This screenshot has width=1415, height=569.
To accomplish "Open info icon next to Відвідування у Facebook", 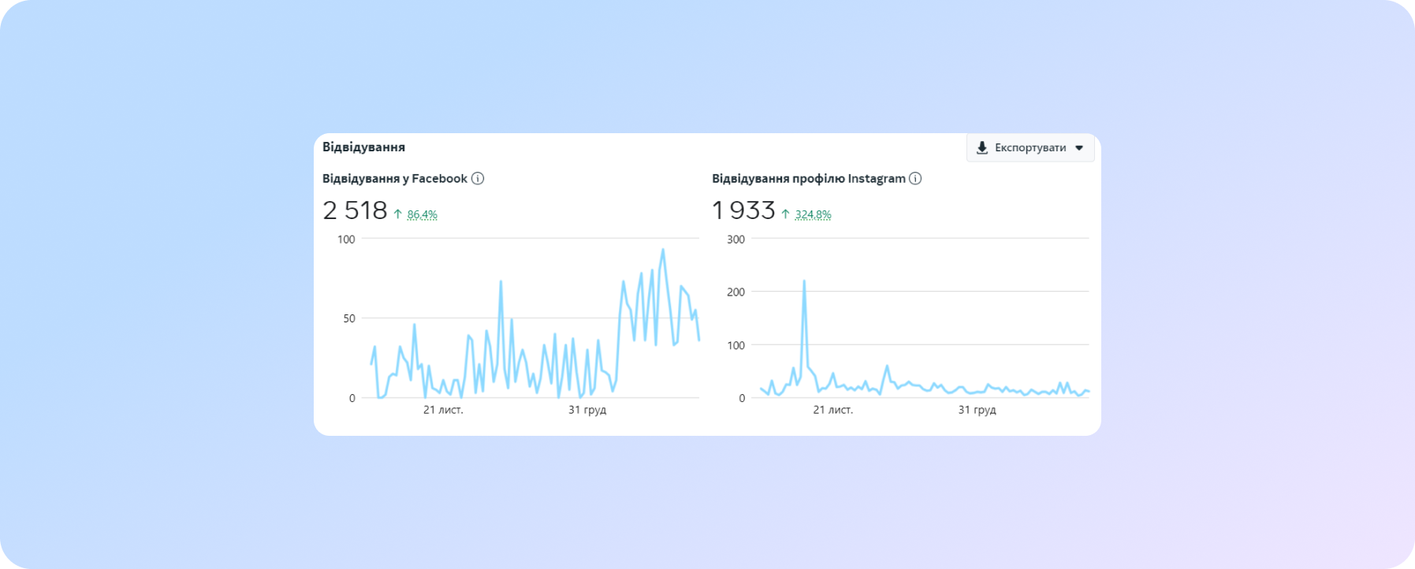I will click(x=478, y=178).
